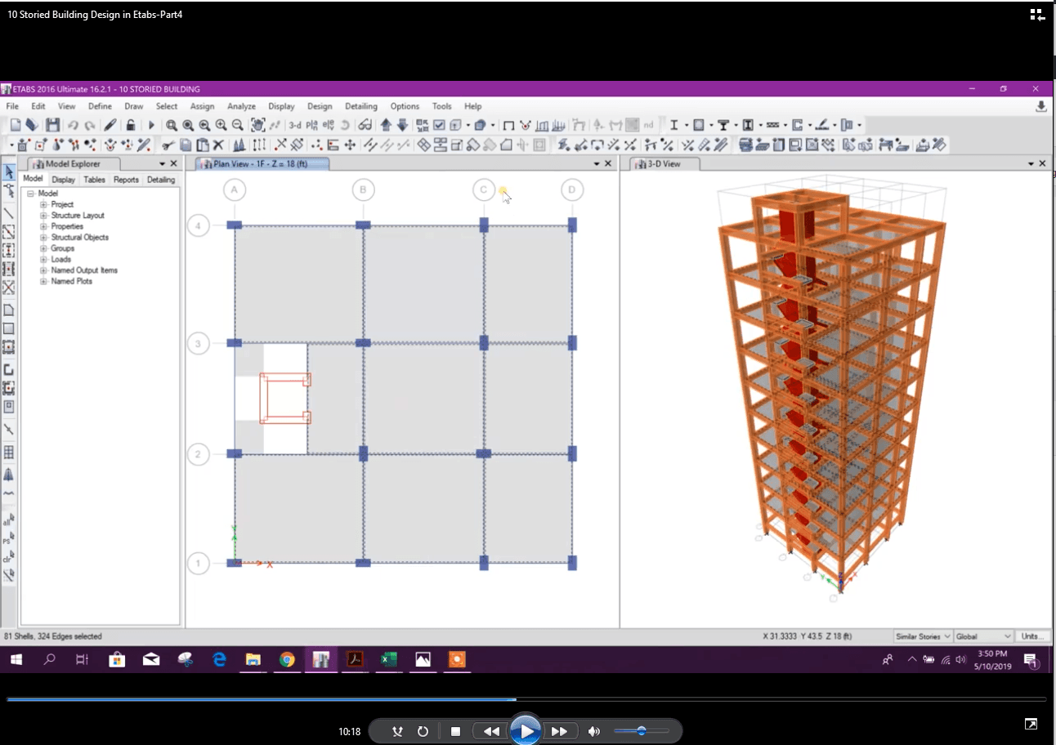1056x745 pixels.
Task: Click the Select All 'all' icon
Action: click(9, 519)
